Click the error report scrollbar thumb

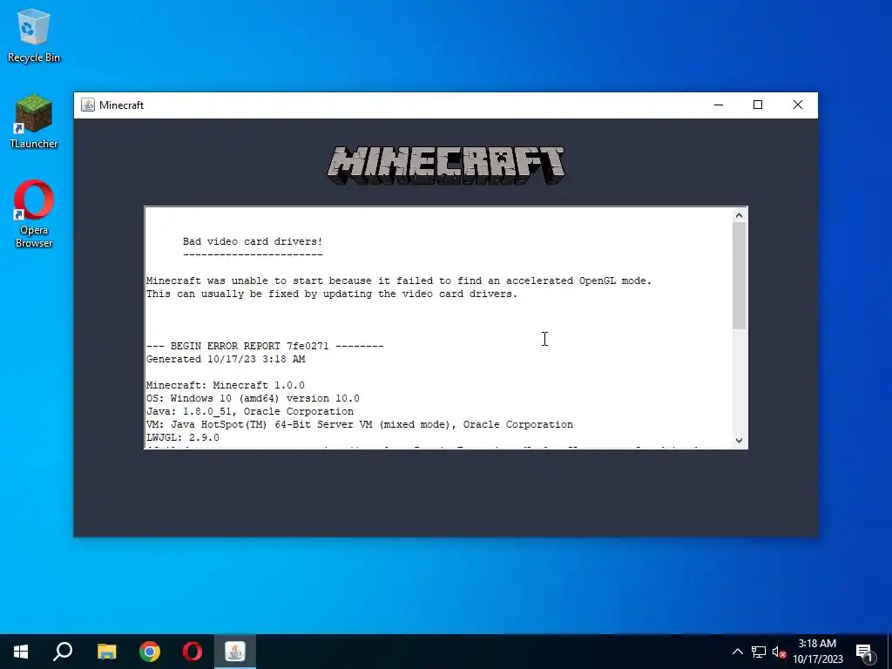(739, 275)
